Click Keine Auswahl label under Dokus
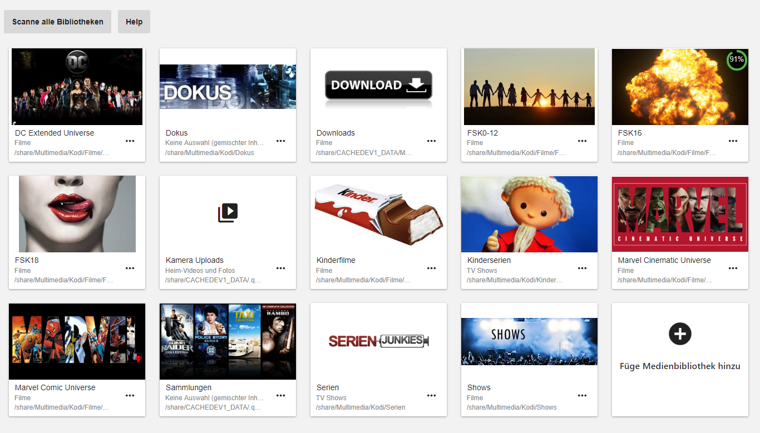The height and width of the screenshot is (433, 760). click(x=215, y=143)
